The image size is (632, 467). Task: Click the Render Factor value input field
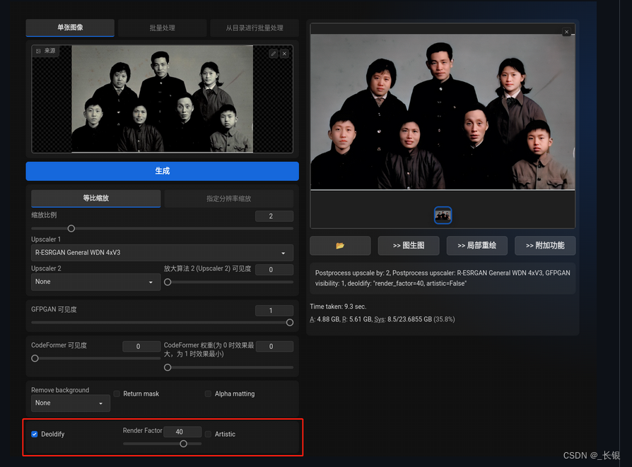click(182, 431)
